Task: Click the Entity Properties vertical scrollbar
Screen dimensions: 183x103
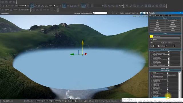Action: pyautogui.click(x=179, y=85)
